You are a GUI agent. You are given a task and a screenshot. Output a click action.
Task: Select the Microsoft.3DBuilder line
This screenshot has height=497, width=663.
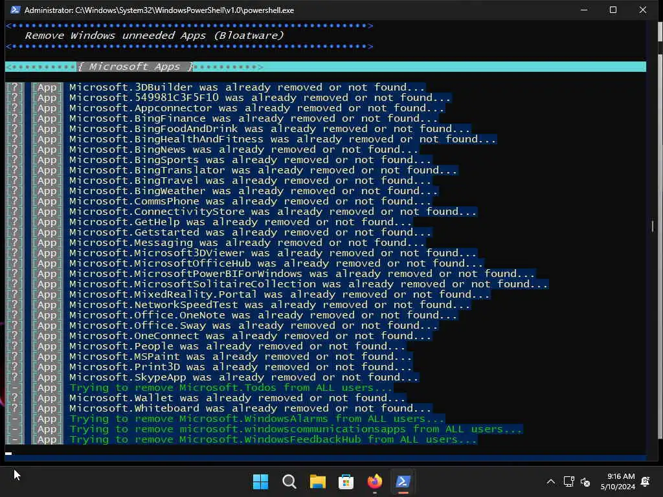[x=247, y=87]
